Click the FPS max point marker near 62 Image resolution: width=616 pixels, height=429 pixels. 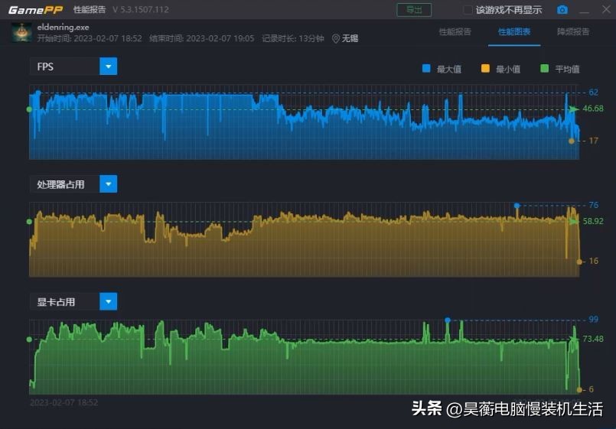[x=38, y=93]
